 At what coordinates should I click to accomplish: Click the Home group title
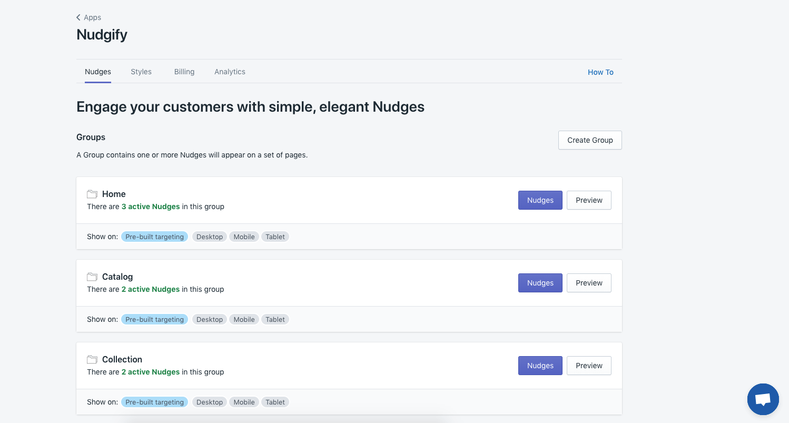pos(114,194)
